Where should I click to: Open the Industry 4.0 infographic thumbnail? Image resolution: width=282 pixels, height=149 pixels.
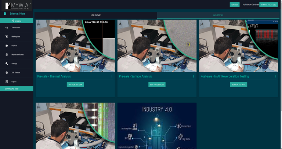pyautogui.click(x=157, y=126)
